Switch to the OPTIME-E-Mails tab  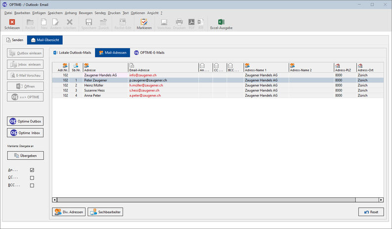click(x=149, y=53)
